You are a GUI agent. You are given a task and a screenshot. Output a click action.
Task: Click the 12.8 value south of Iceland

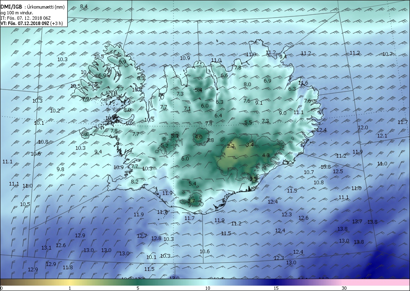tap(156, 238)
